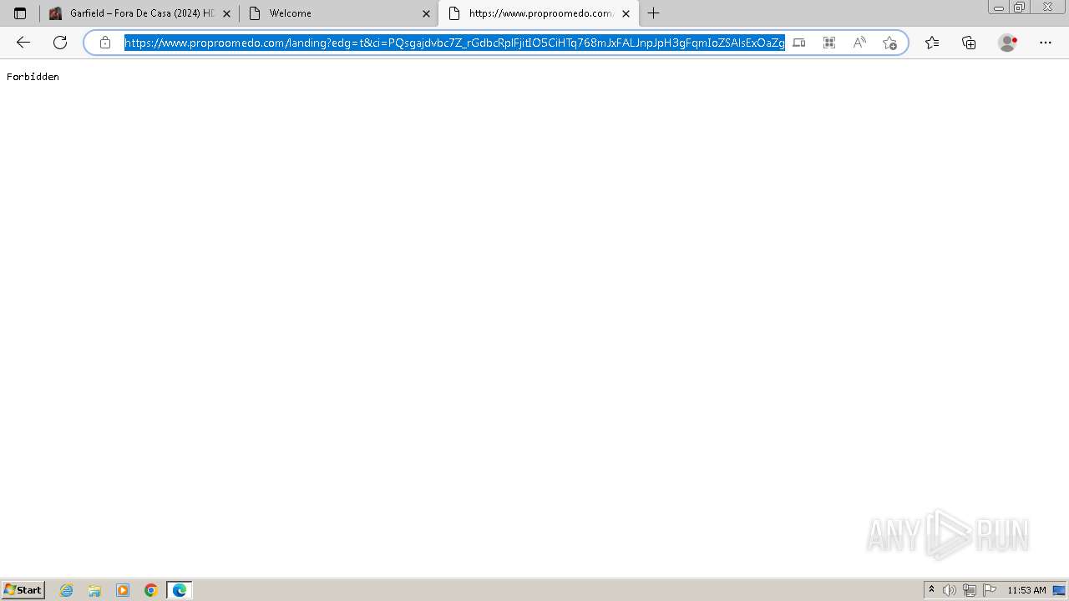
Task: Select Microsoft Edge taskbar button
Action: [x=180, y=590]
